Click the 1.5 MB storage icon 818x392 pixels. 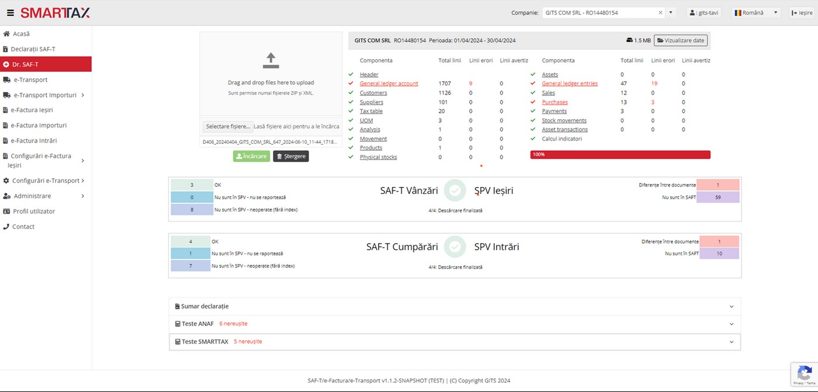click(629, 40)
